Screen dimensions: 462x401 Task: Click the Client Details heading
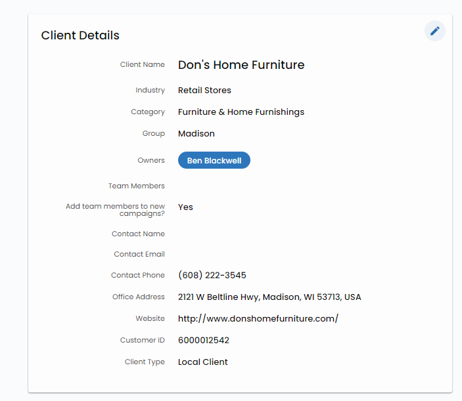pos(80,35)
